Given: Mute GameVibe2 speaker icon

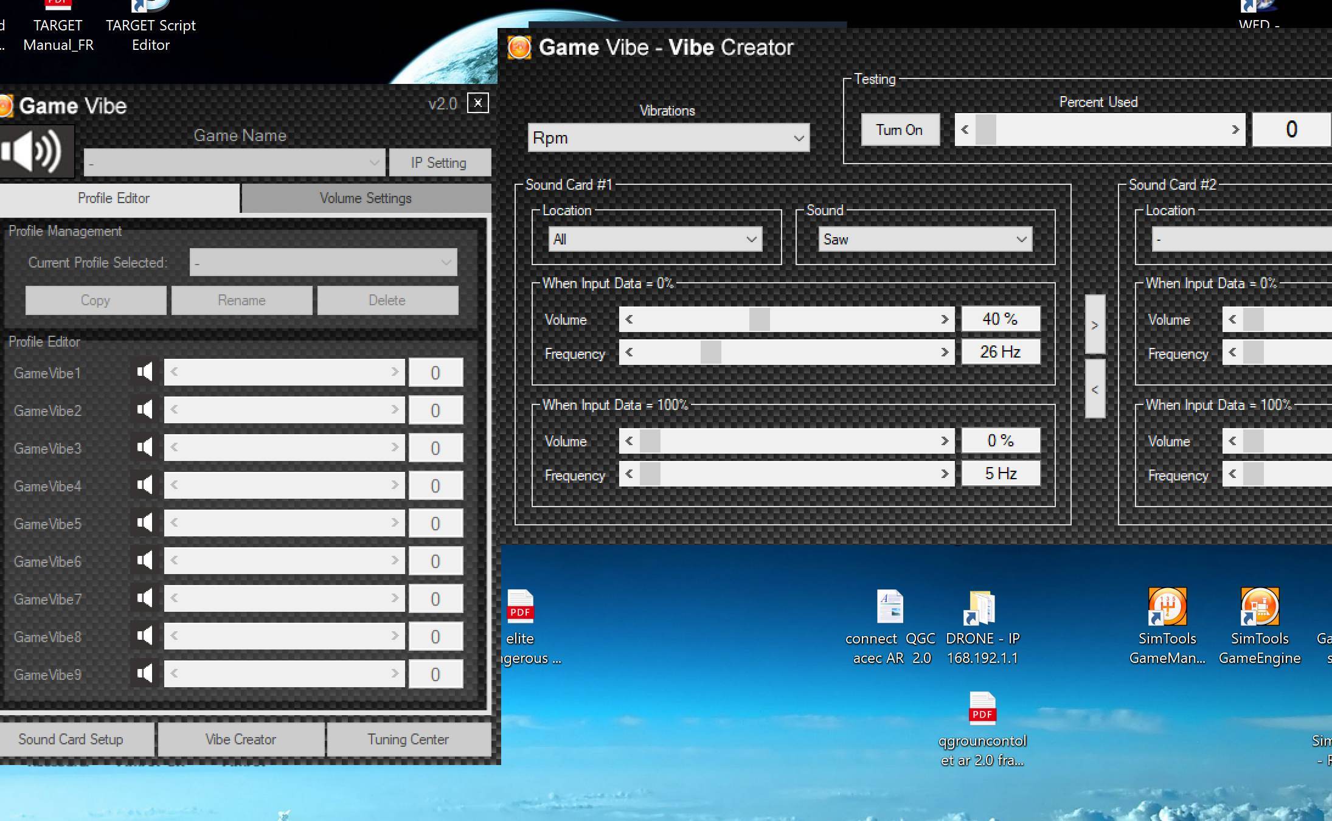Looking at the screenshot, I should [x=145, y=410].
